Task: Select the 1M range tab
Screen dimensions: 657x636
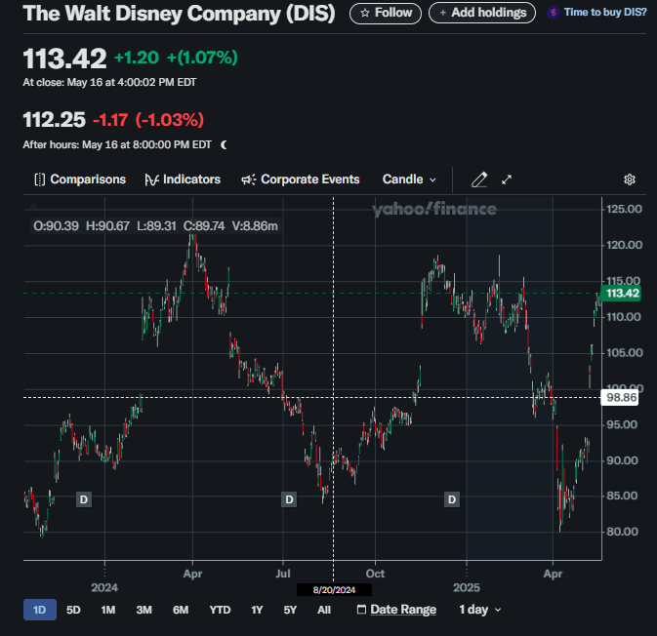Action: click(x=108, y=610)
